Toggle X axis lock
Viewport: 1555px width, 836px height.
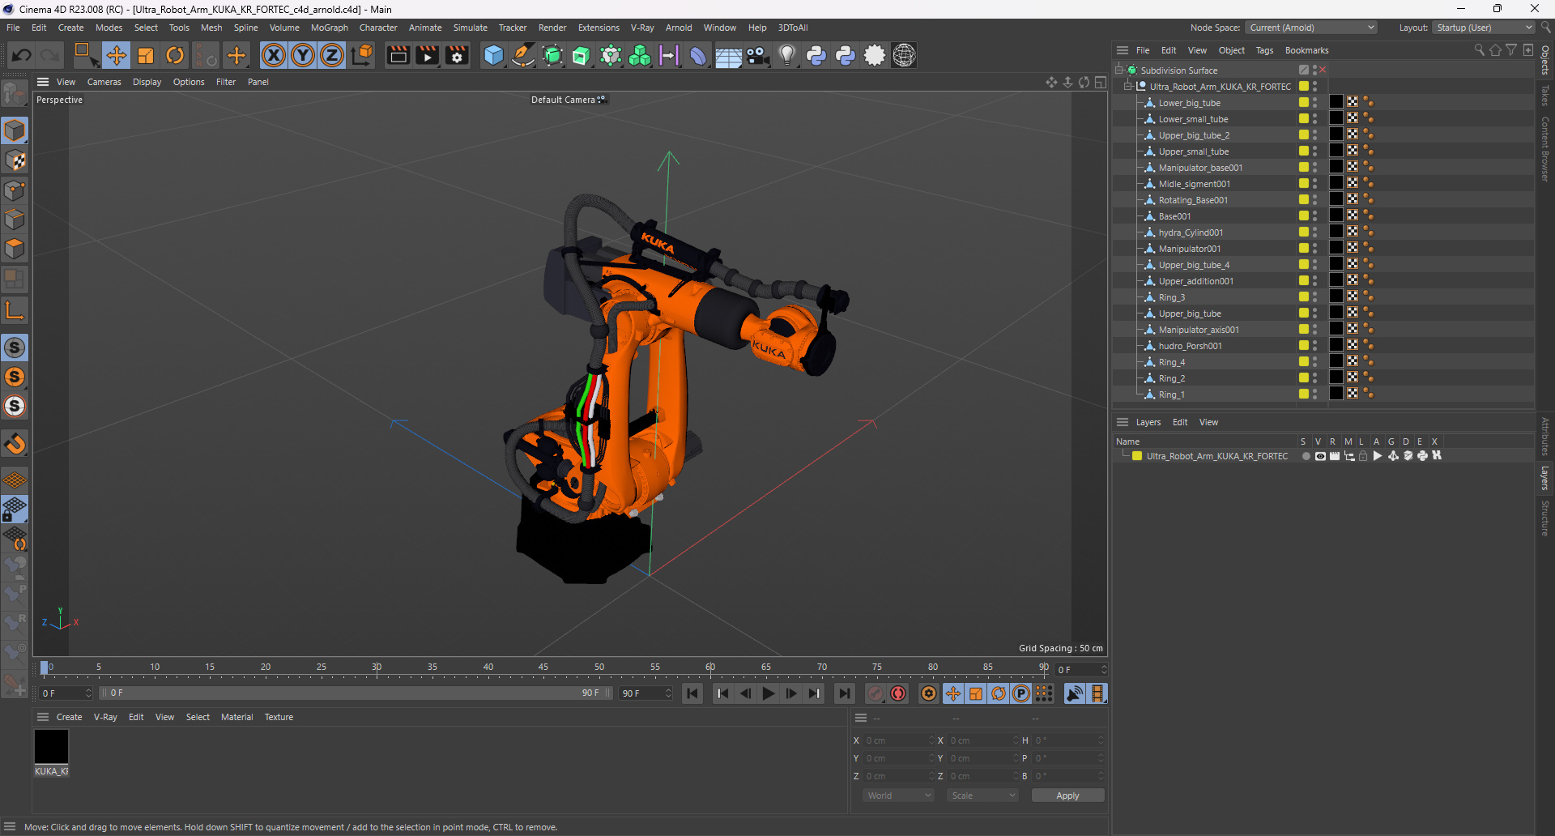(x=274, y=55)
